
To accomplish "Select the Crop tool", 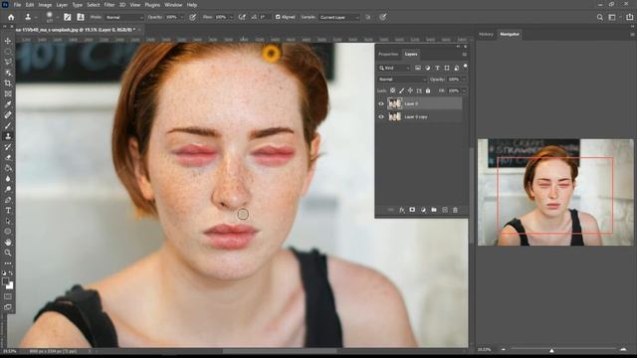I will [x=8, y=84].
